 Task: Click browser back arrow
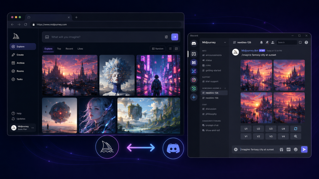click(x=12, y=25)
